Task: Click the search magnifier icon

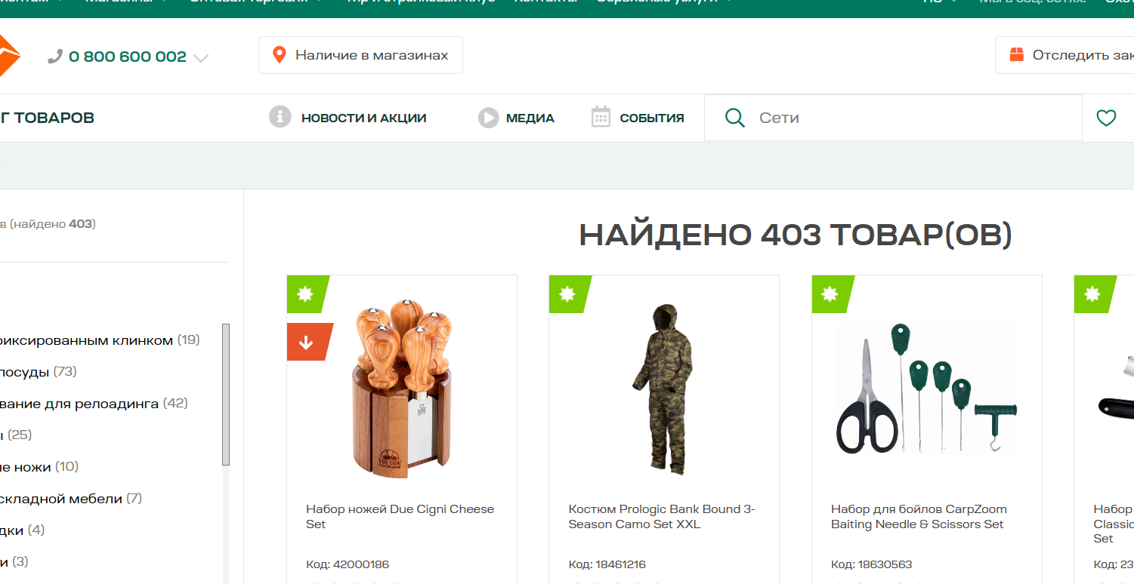Action: (734, 118)
